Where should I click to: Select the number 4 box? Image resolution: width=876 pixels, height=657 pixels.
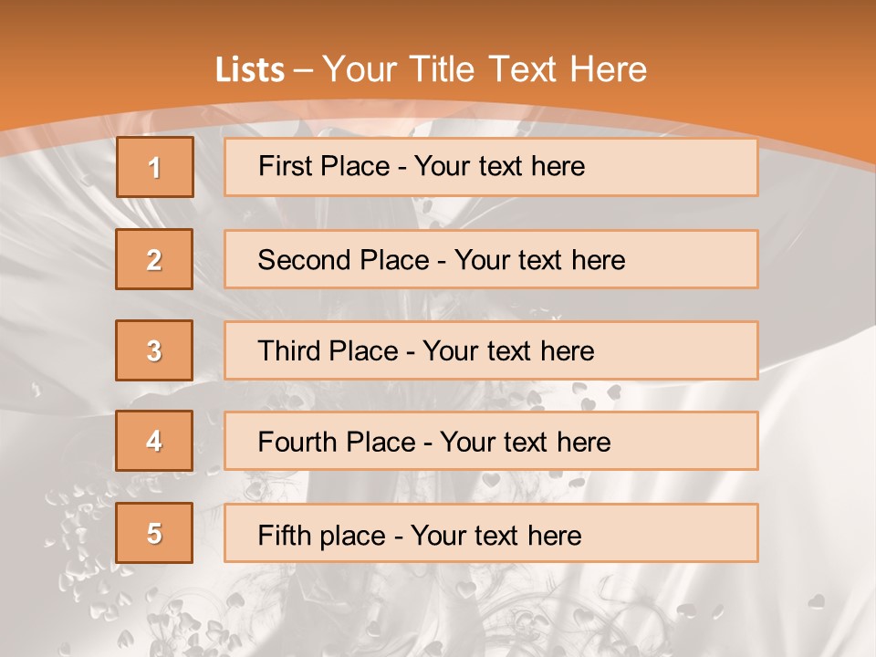154,441
